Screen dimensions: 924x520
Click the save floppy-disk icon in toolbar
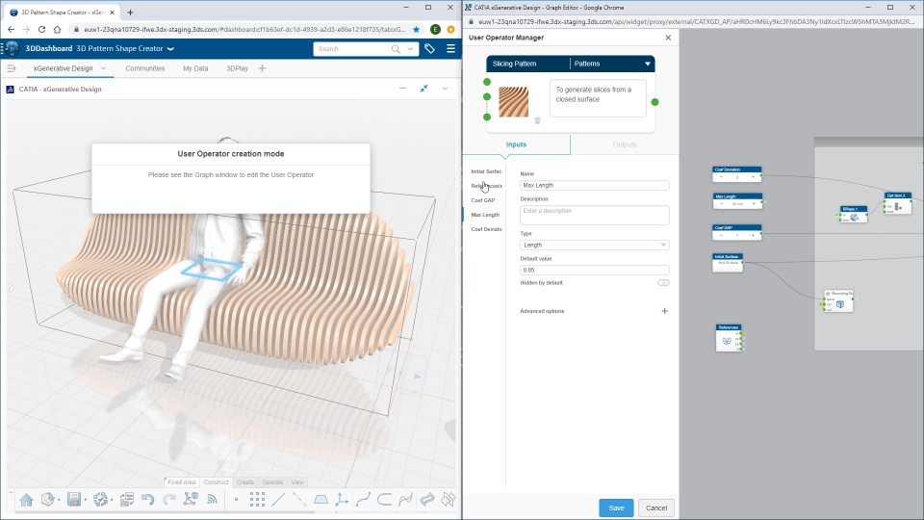[74, 500]
